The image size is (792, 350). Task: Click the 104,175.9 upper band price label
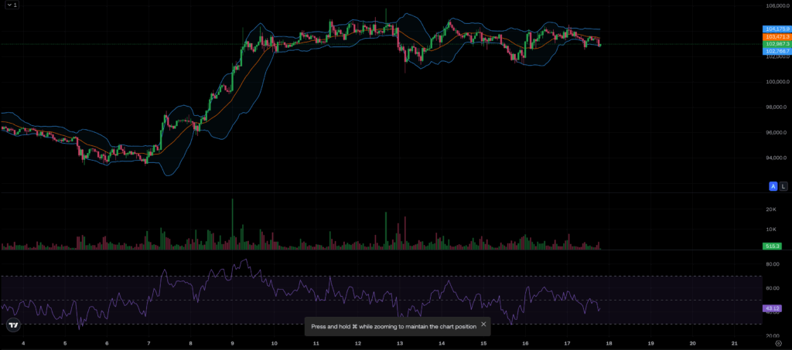tap(775, 29)
